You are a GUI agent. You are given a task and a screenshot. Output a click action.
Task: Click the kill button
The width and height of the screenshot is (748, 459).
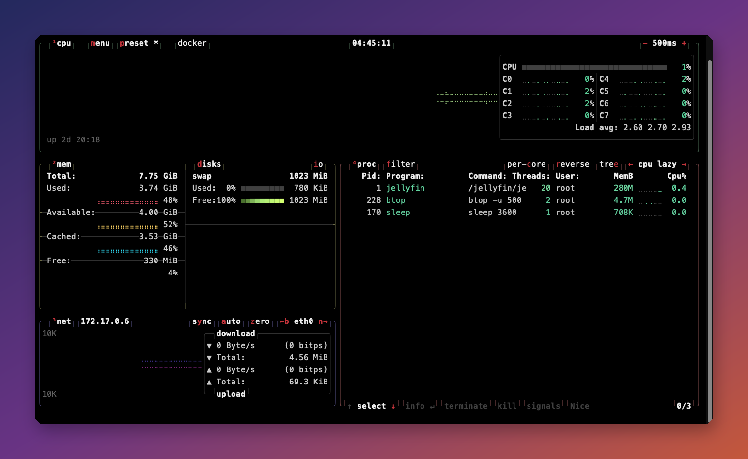tap(507, 406)
